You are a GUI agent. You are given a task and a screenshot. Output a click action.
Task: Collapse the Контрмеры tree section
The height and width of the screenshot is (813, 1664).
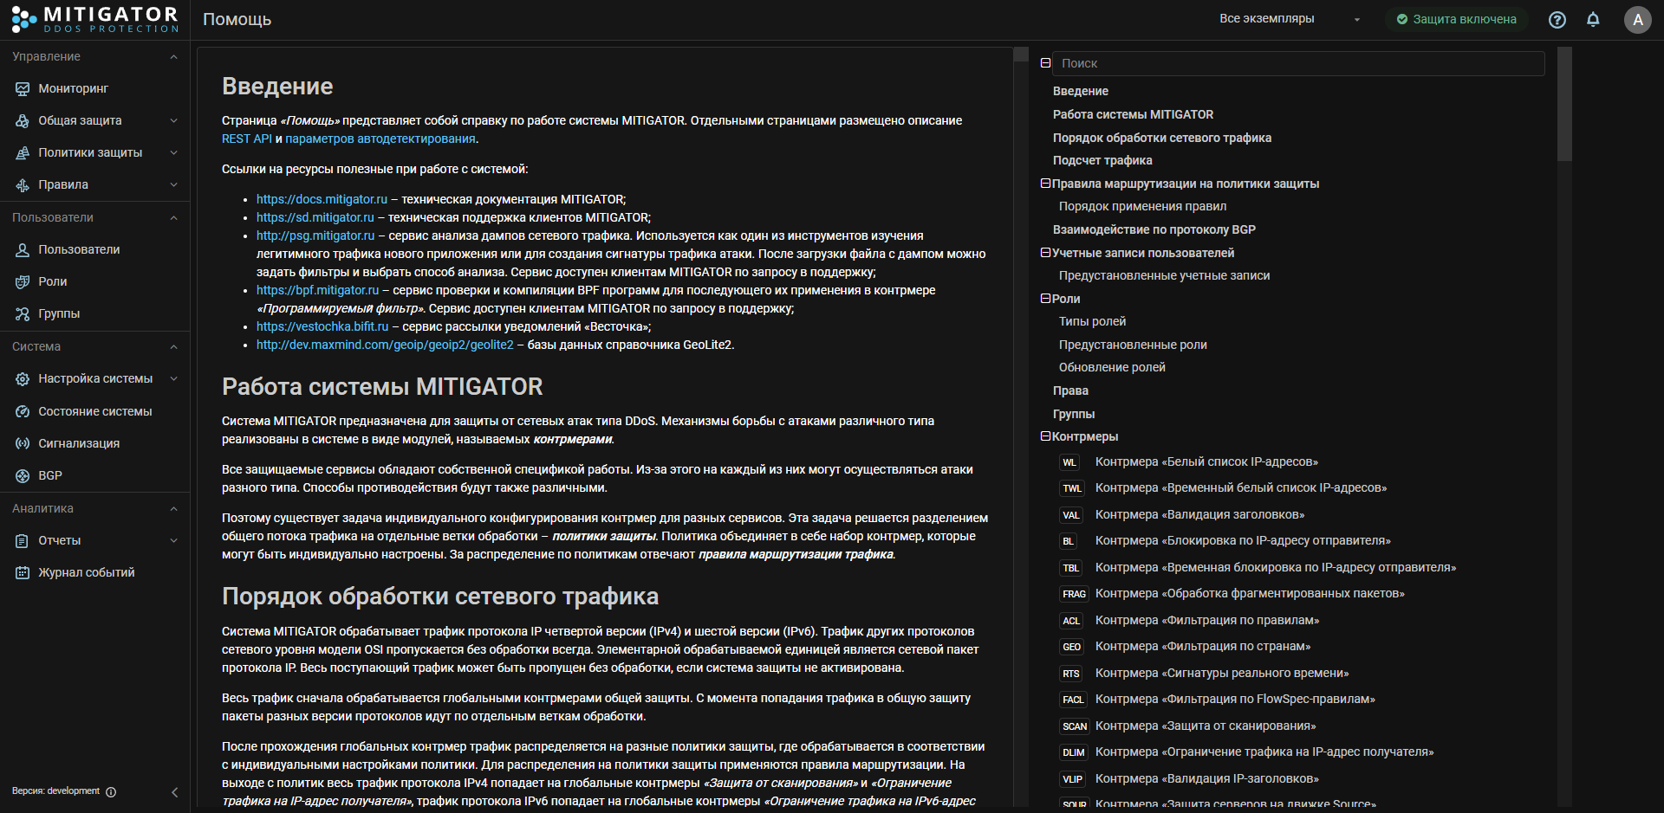click(1045, 436)
